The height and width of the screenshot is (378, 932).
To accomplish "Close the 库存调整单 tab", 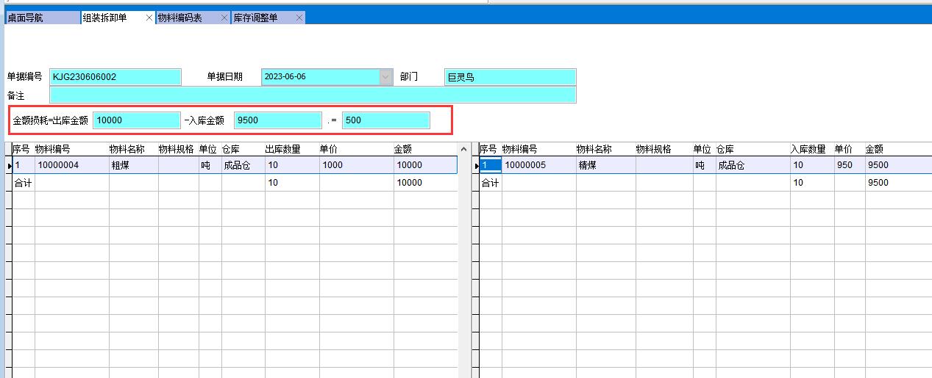I will (x=299, y=18).
